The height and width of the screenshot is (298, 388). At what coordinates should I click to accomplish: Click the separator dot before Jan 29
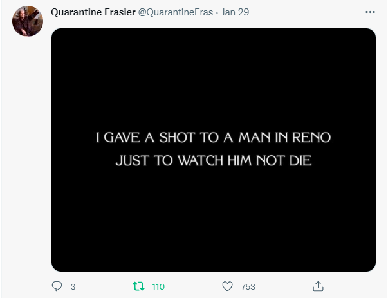(x=217, y=12)
